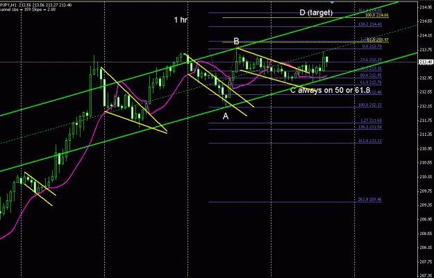Select the yellow "100.0 214.66" Fibonacci label
This screenshot has width=434, height=278.
coord(376,15)
